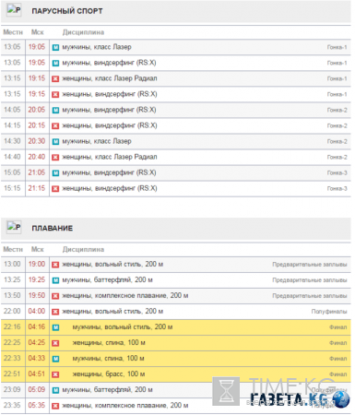Click Дисциплина column header in sailing table
355x415 pixels.
click(83, 32)
